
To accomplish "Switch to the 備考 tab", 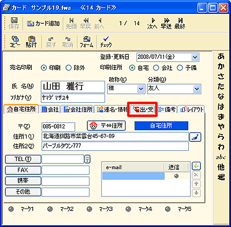I will pos(167,109).
